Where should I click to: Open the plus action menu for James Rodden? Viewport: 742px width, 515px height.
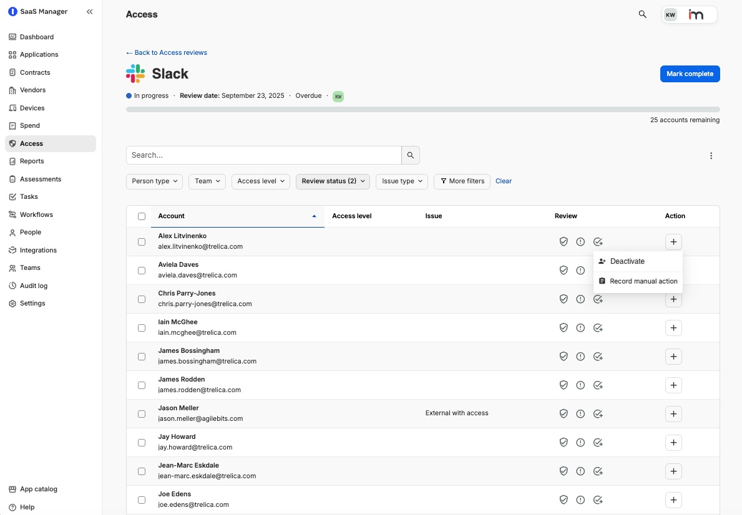[673, 385]
